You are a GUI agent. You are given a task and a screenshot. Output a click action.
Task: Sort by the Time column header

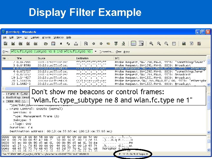(26, 58)
